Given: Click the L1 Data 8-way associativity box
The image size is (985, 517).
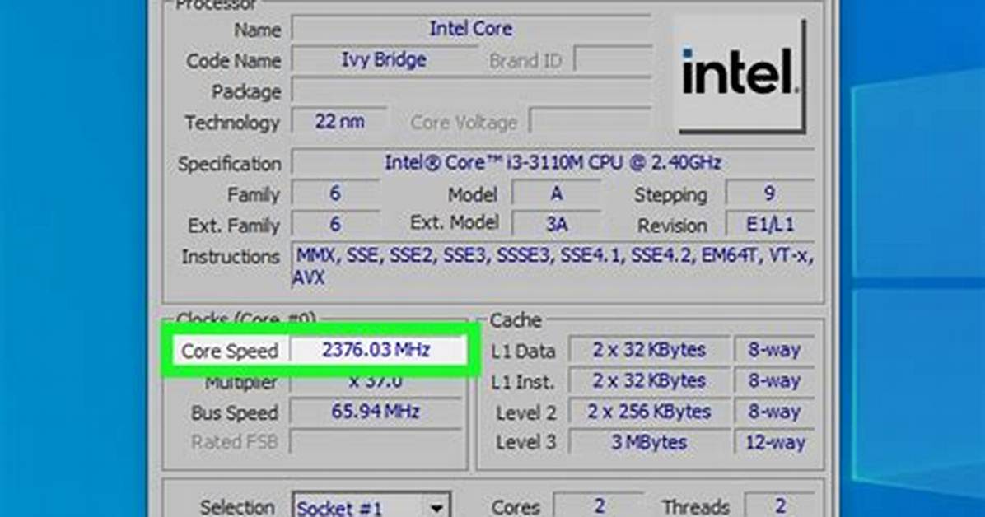Looking at the screenshot, I should click(x=774, y=350).
